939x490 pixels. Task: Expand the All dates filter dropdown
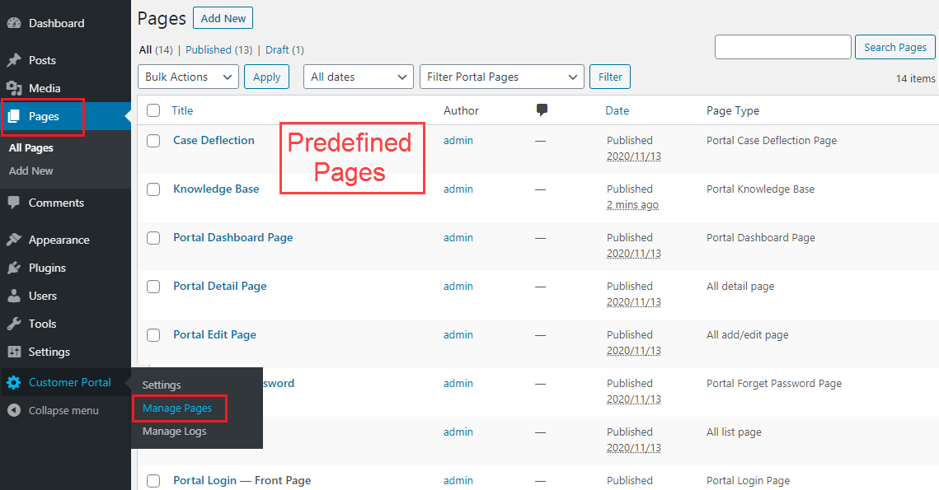[358, 77]
